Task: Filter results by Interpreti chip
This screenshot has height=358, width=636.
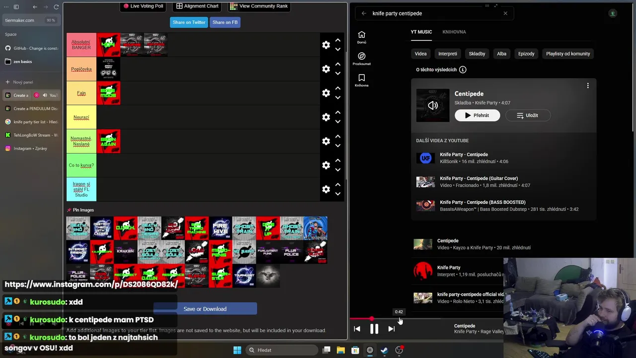Action: [448, 54]
